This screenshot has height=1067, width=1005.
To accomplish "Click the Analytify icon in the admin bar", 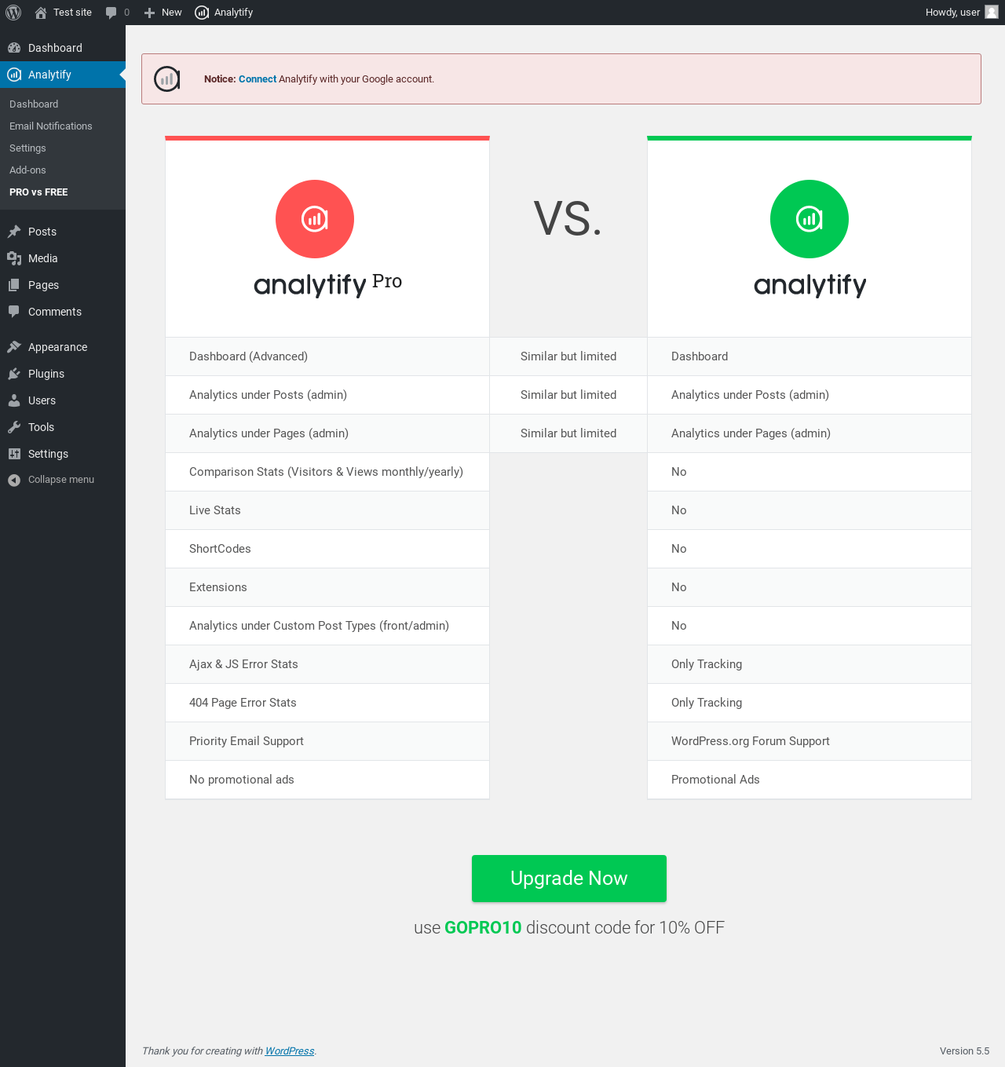I will tap(202, 13).
